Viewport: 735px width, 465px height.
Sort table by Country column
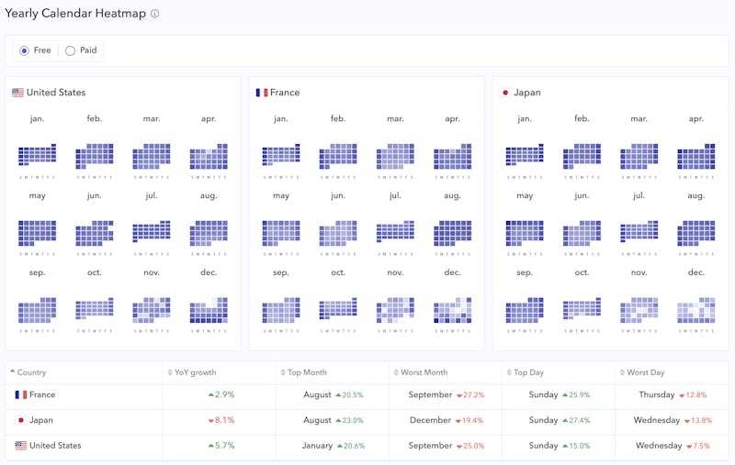pos(31,372)
